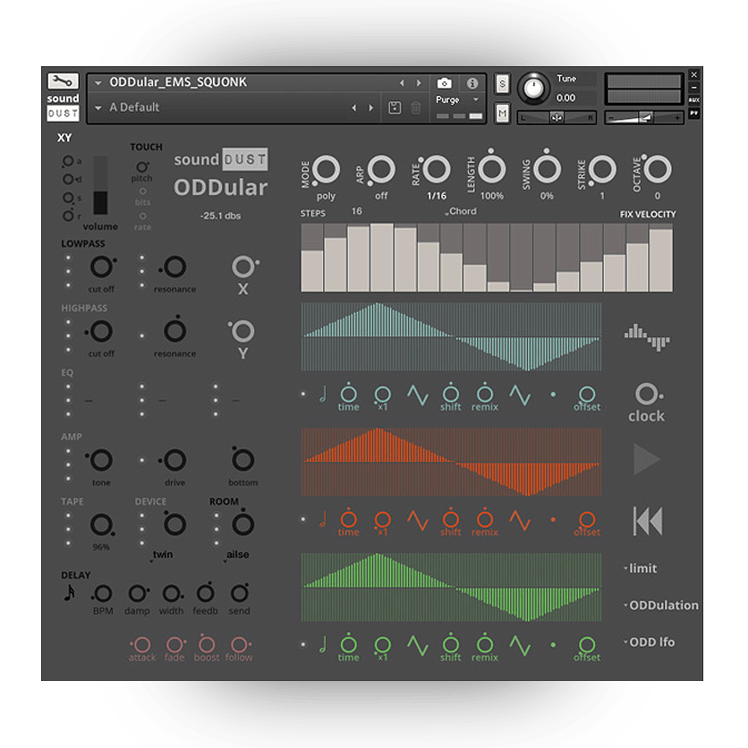The width and height of the screenshot is (748, 748).
Task: Open the instrument info icon
Action: [x=472, y=83]
